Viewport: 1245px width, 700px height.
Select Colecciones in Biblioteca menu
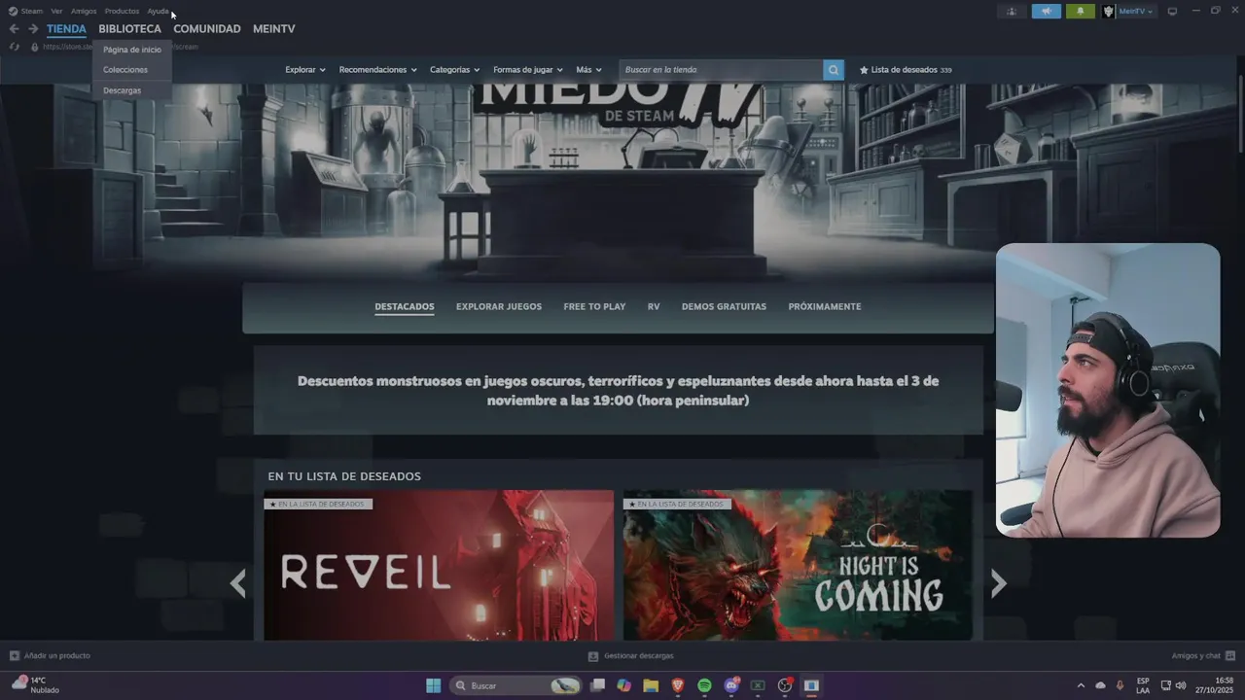coord(132,70)
